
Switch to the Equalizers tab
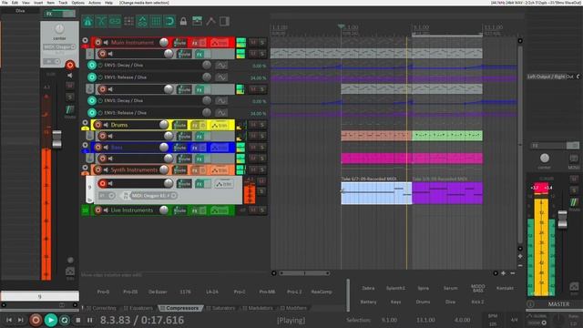coord(138,308)
